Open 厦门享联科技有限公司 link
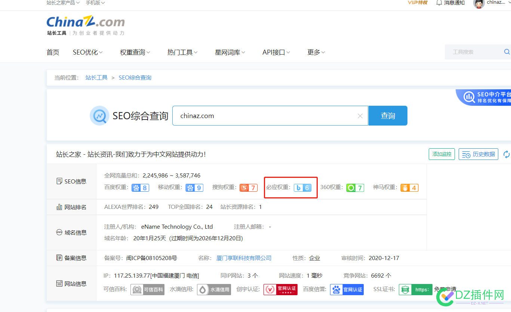The width and height of the screenshot is (511, 312). tap(244, 258)
